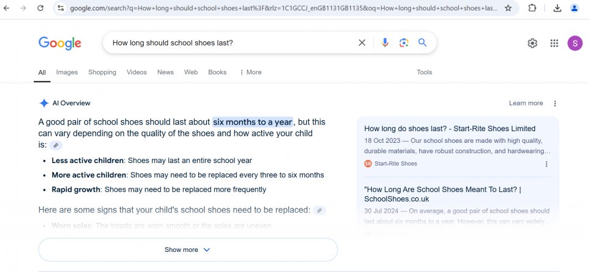Click the AI Overview sparkle icon
The width and height of the screenshot is (589, 274).
(44, 103)
